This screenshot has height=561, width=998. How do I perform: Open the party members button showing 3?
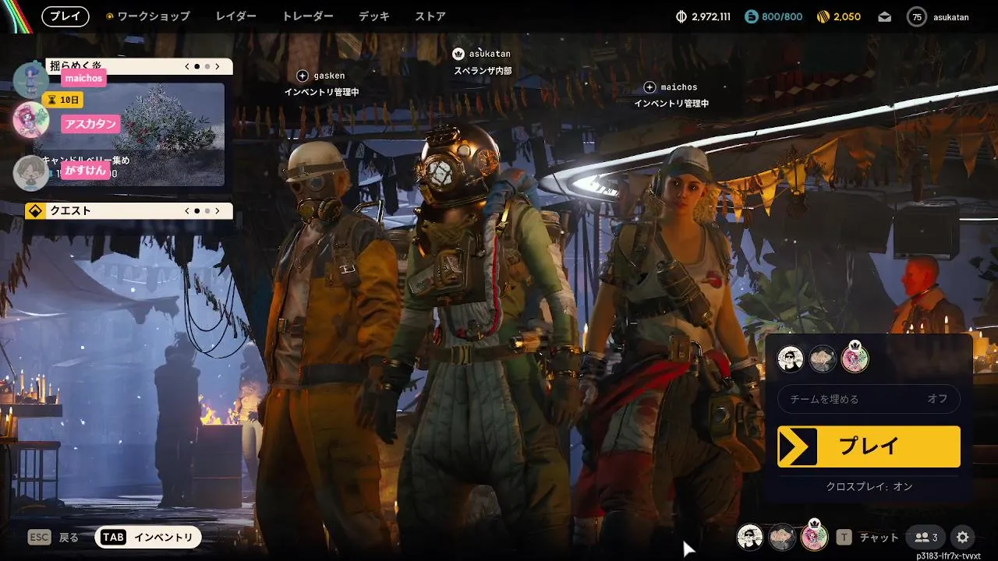925,537
